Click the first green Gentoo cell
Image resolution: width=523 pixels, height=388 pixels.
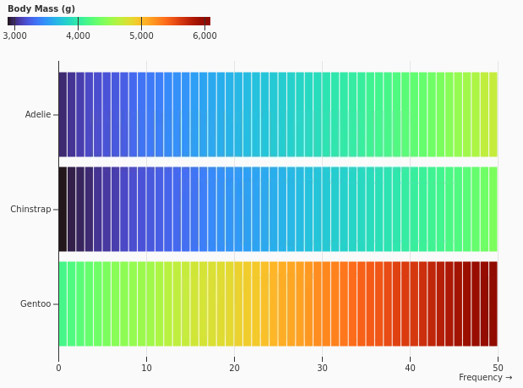(63, 304)
